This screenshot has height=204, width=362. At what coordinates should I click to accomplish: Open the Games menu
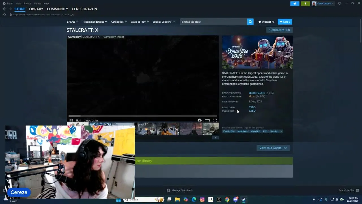point(37,3)
